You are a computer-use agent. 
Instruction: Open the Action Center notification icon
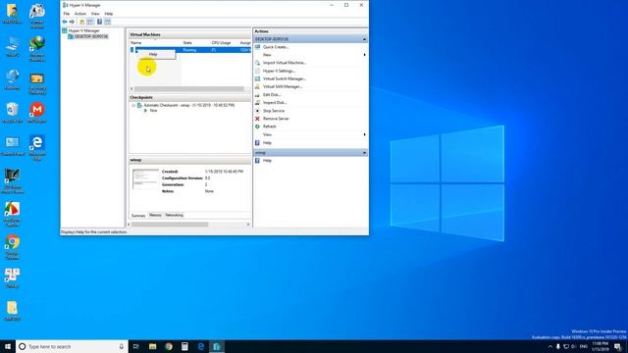tap(618, 346)
